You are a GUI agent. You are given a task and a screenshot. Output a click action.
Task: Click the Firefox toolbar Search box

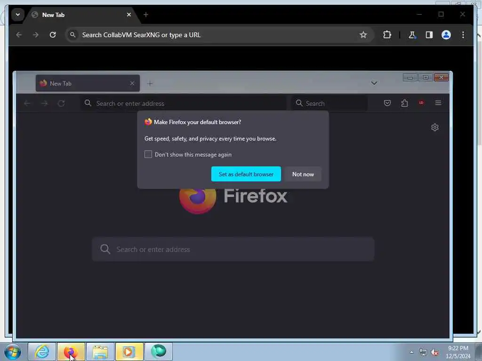click(329, 103)
